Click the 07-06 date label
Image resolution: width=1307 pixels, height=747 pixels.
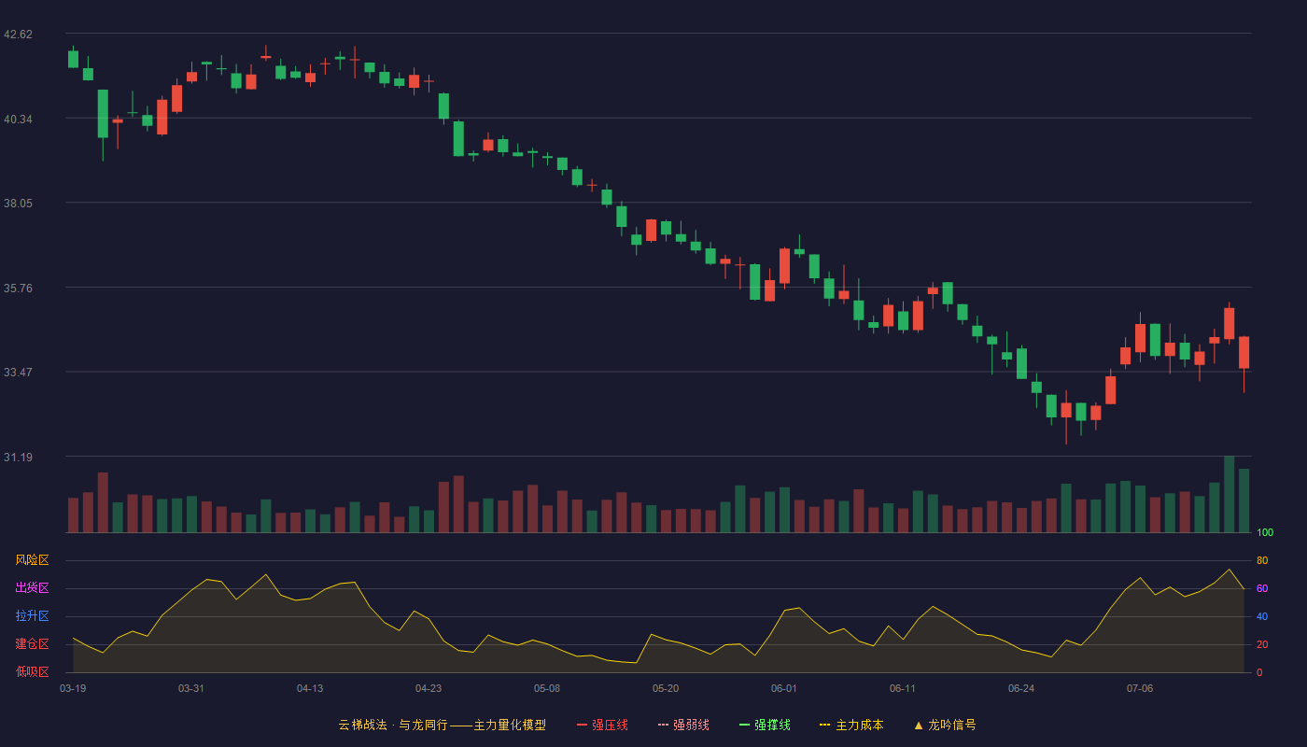tap(1140, 688)
